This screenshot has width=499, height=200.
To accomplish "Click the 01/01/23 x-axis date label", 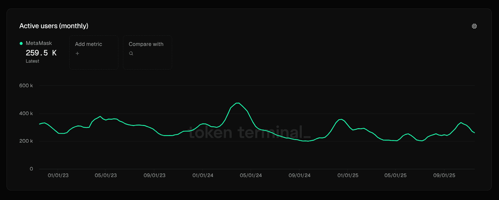I will pyautogui.click(x=58, y=175).
